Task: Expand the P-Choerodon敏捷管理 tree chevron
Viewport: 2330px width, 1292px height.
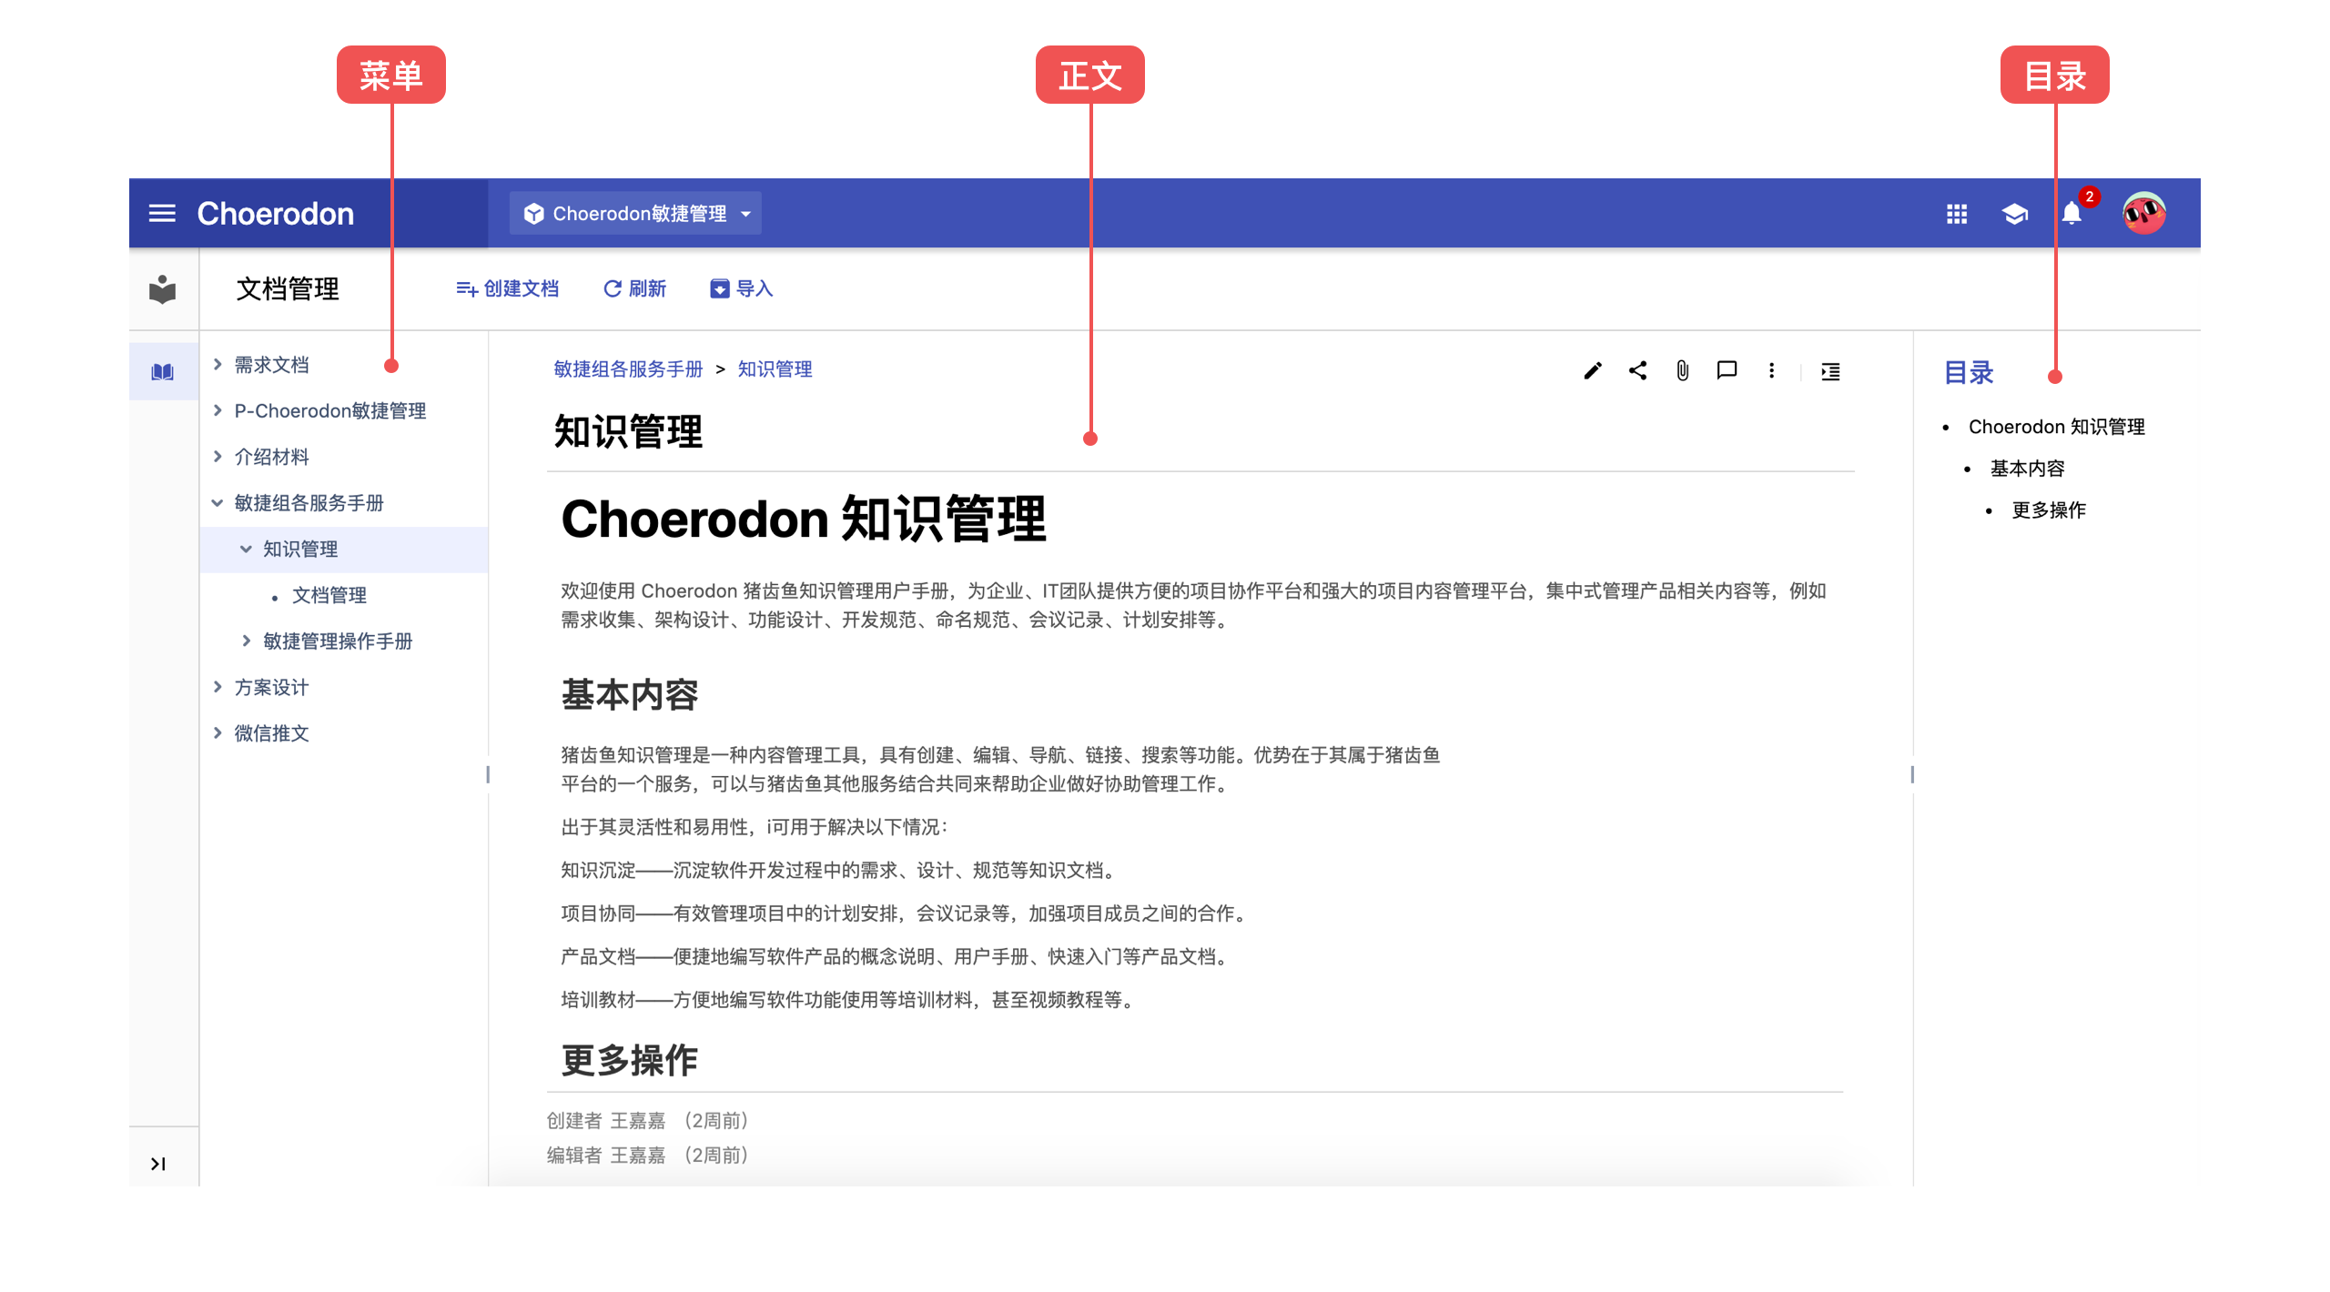Action: coord(218,410)
